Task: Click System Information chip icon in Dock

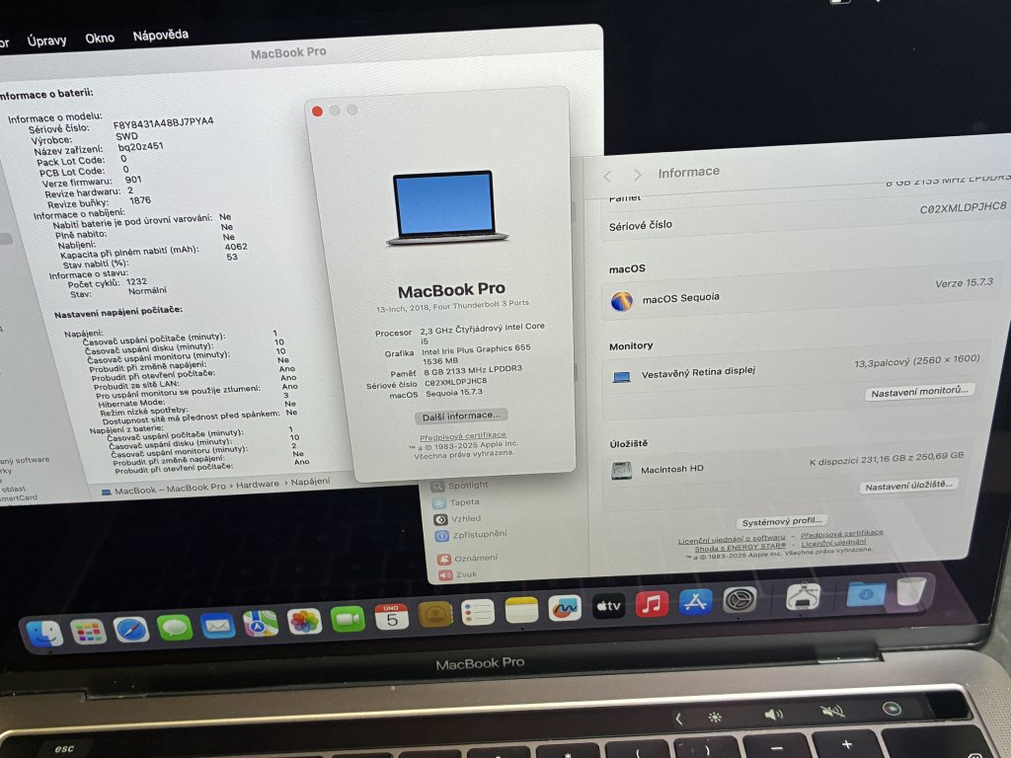Action: point(803,596)
